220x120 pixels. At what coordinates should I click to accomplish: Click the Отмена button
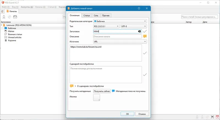(x=142, y=114)
